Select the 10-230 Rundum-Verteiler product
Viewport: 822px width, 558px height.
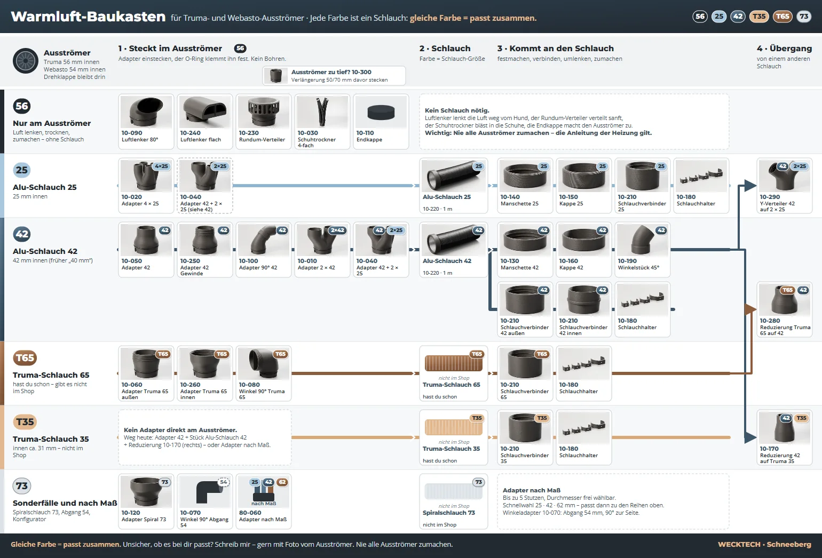point(264,122)
